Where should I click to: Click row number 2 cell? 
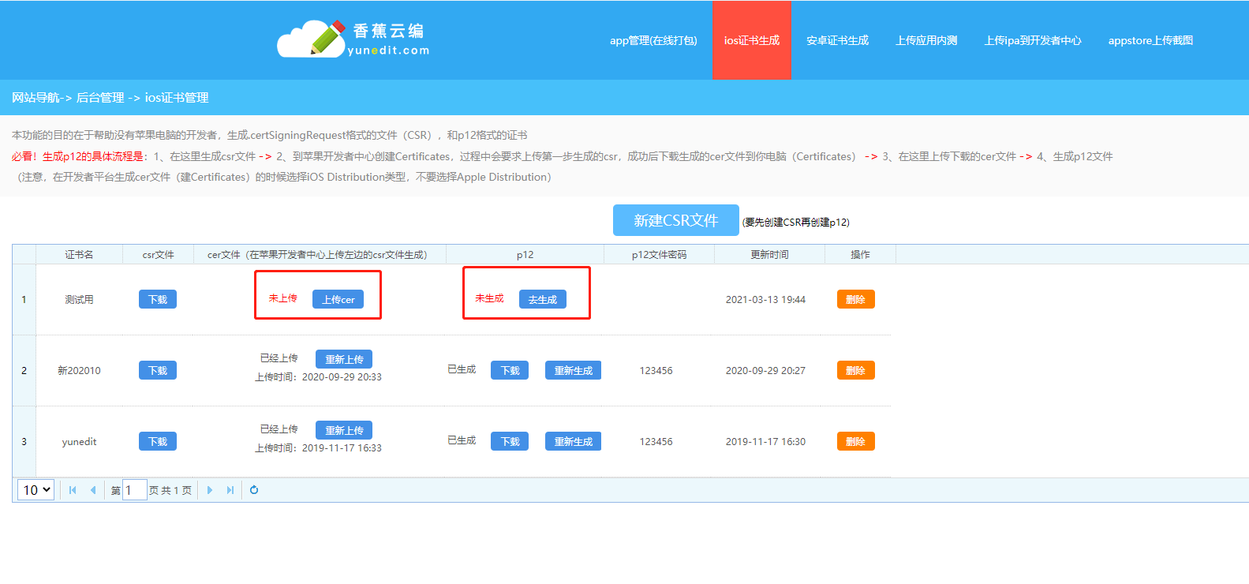tap(24, 370)
